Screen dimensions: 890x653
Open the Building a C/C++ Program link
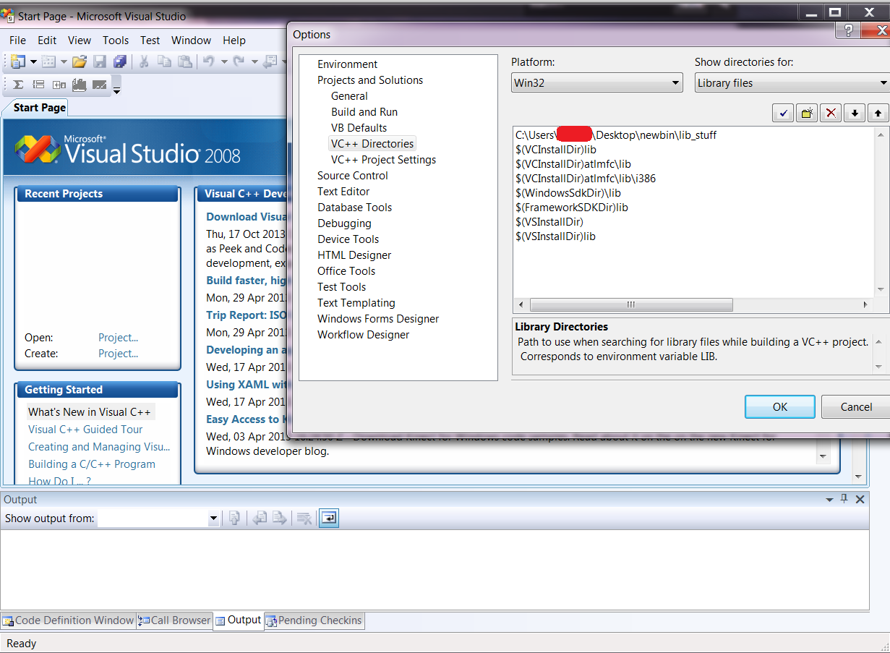click(92, 464)
